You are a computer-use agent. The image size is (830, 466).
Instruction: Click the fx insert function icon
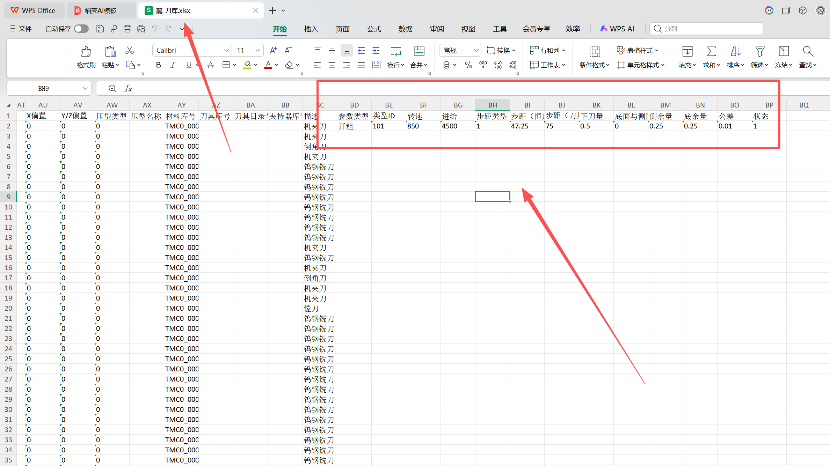point(128,89)
